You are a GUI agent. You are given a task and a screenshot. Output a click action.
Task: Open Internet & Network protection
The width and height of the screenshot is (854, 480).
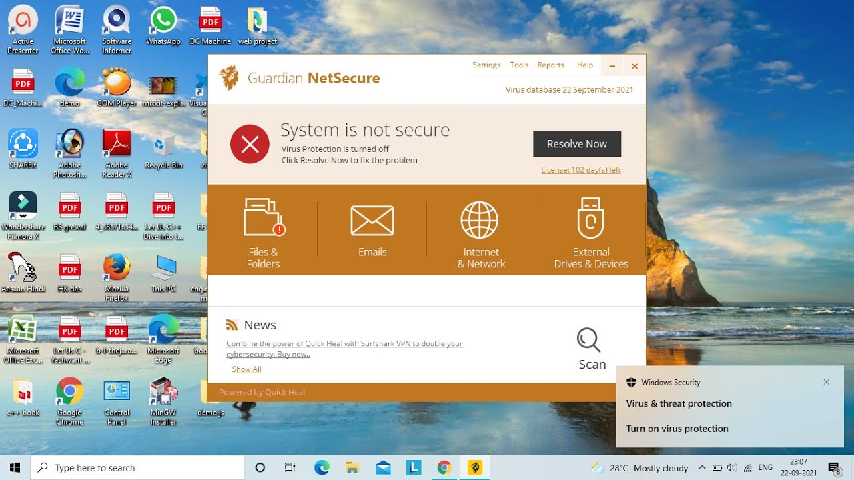coord(480,233)
